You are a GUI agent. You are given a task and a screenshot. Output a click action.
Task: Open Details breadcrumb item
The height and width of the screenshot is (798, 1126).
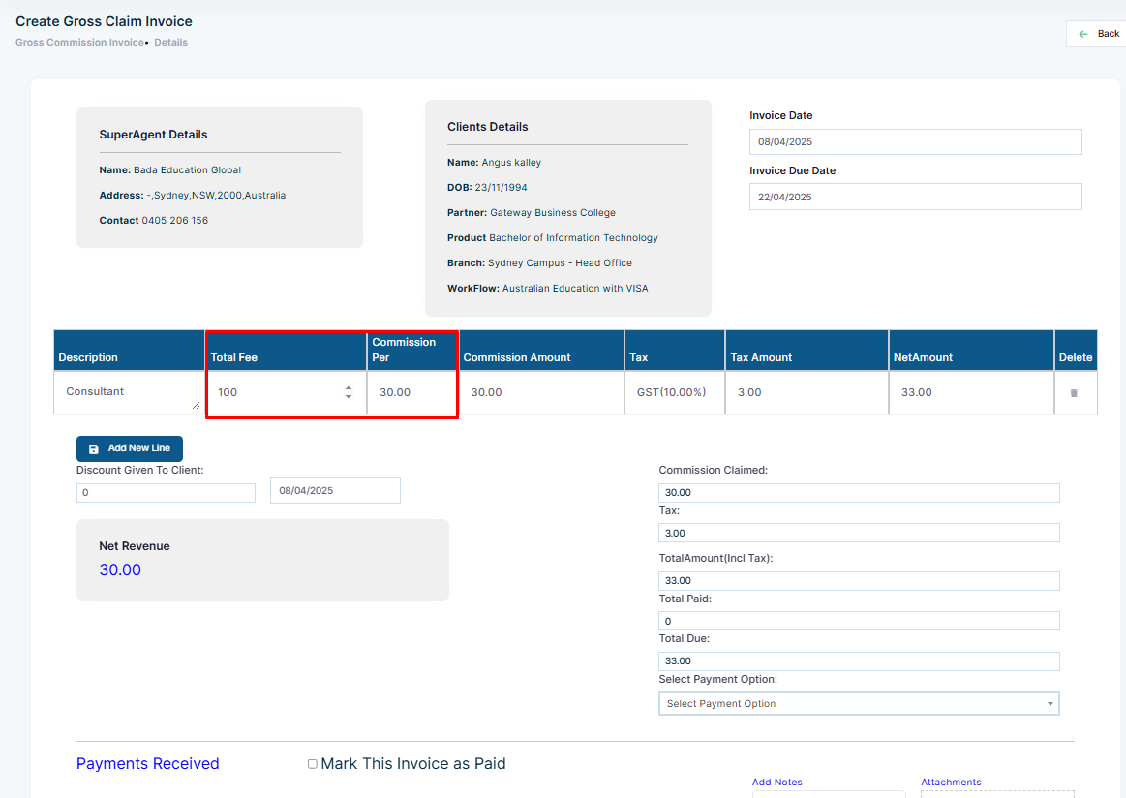point(171,43)
